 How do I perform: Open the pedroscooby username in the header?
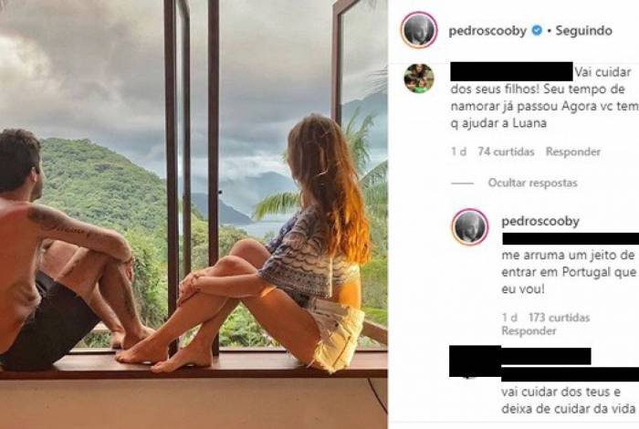(487, 31)
